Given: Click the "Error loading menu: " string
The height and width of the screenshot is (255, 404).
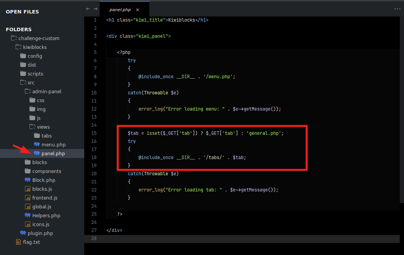Looking at the screenshot, I should tap(195, 109).
